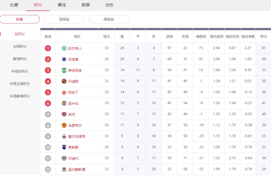Click the Celtic team crest icon
The height and width of the screenshot is (177, 271).
(x=64, y=48)
